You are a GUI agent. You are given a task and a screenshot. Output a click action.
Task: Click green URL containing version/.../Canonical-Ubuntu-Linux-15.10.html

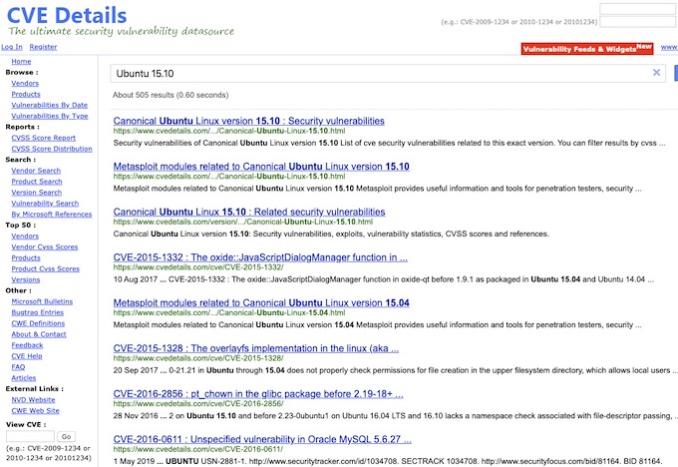pyautogui.click(x=243, y=222)
